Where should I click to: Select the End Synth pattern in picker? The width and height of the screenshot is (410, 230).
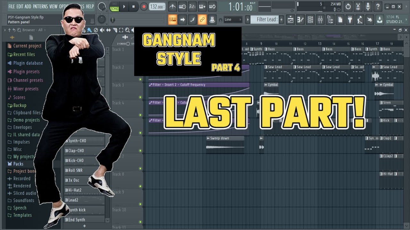84,220
